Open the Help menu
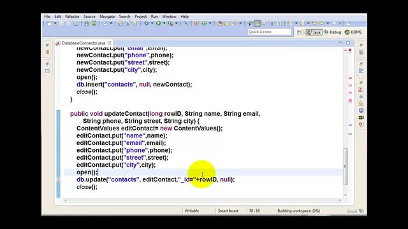 pos(184,17)
